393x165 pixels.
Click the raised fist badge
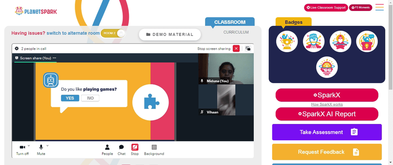pyautogui.click(x=314, y=41)
